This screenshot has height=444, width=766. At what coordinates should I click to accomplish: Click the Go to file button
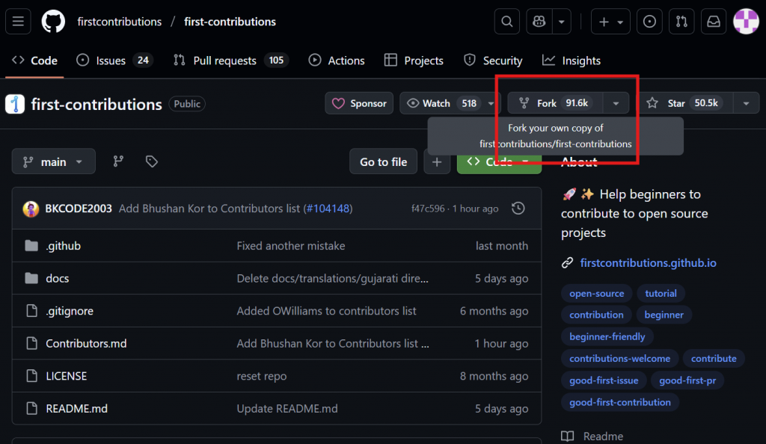[384, 161]
